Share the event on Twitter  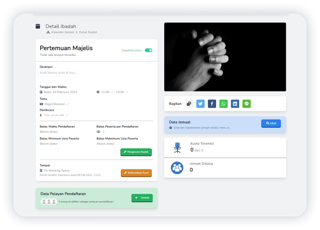[x=200, y=104]
